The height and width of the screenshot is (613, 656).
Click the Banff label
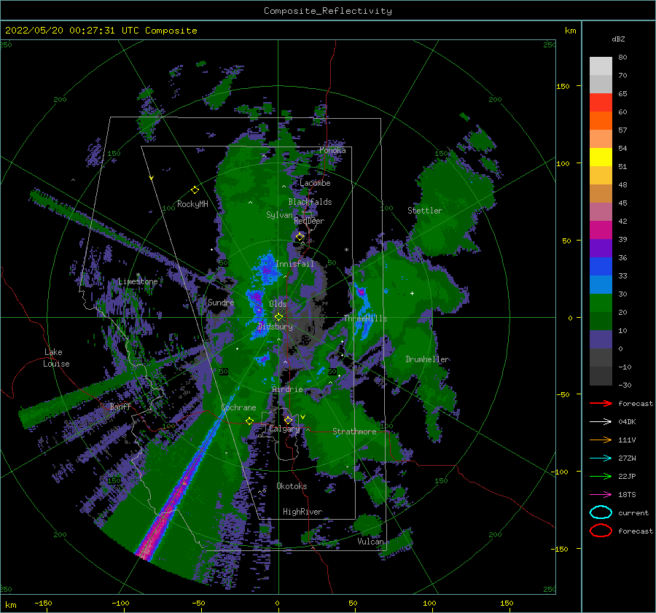[x=120, y=407]
